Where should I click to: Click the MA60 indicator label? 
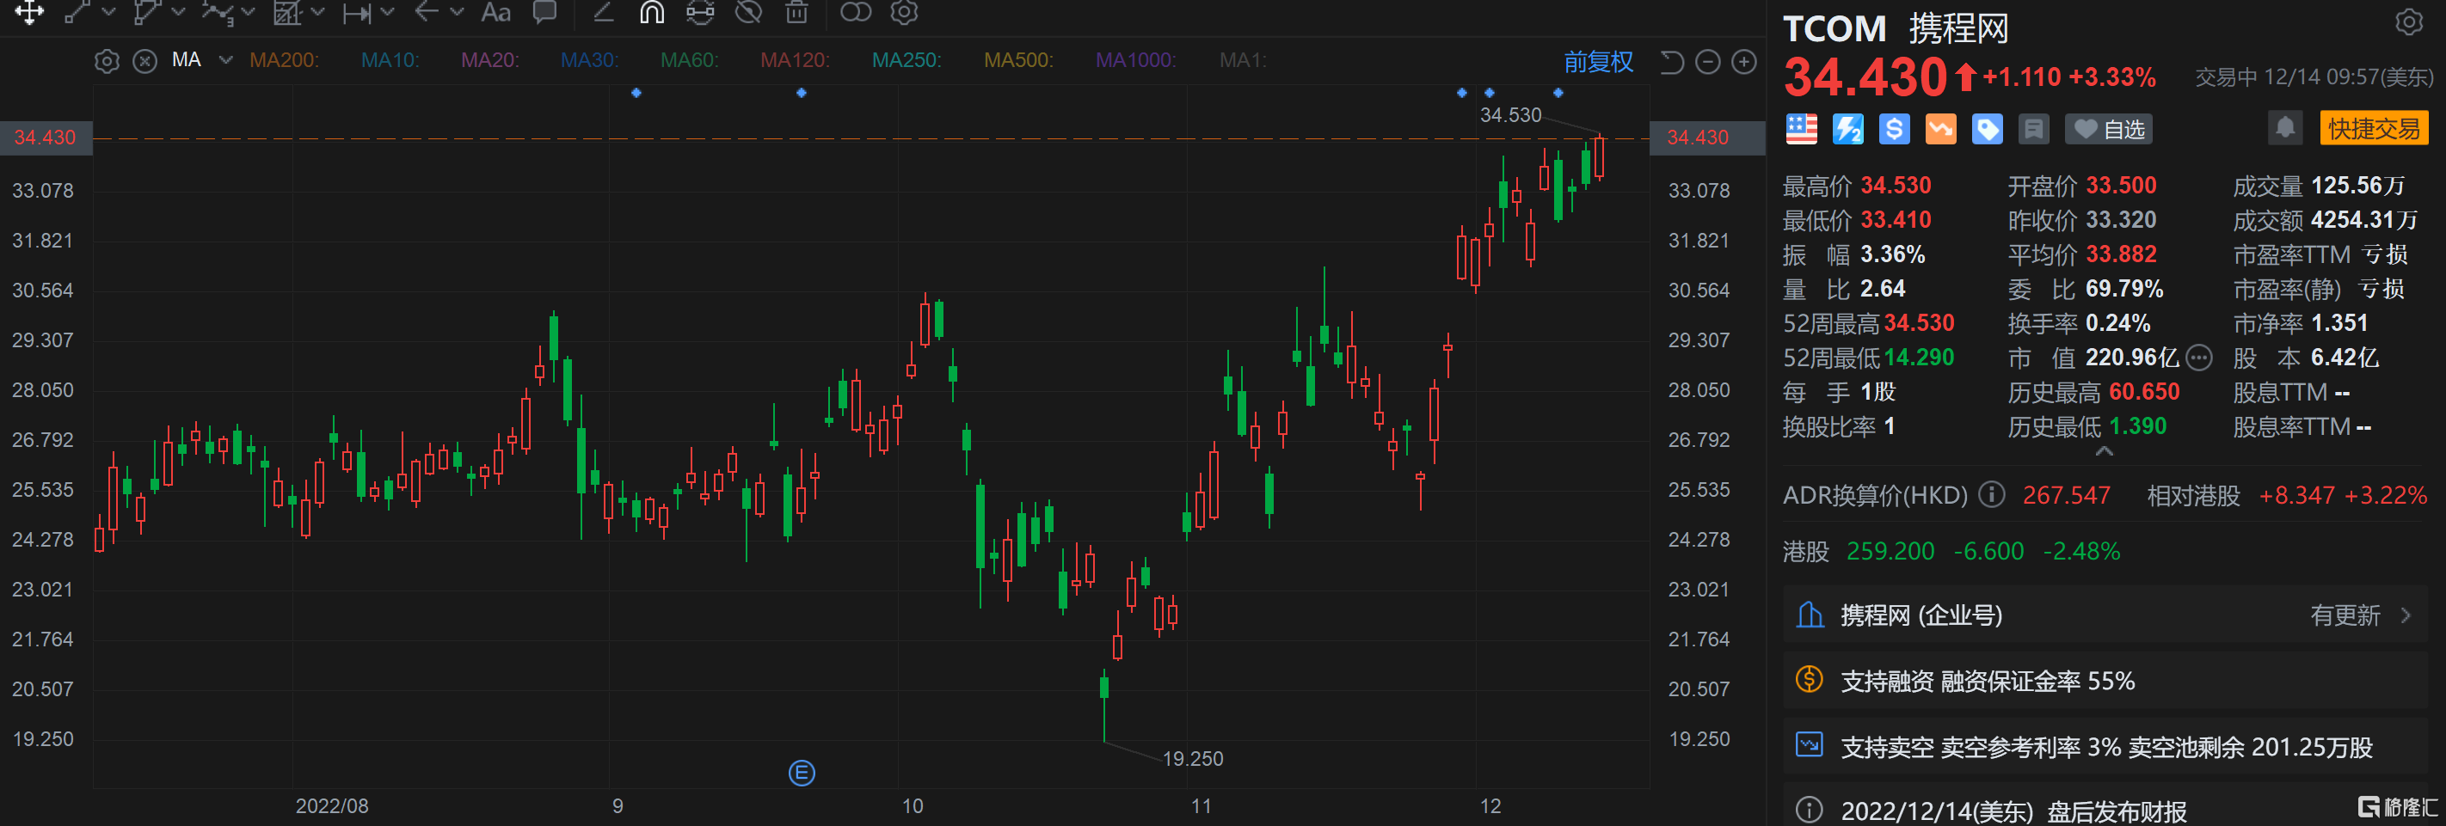click(690, 60)
